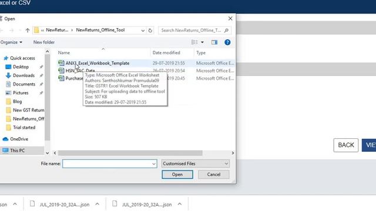376x211 pixels.
Task: Open the first JUL_2019-20_32A json download
Action: 65,205
